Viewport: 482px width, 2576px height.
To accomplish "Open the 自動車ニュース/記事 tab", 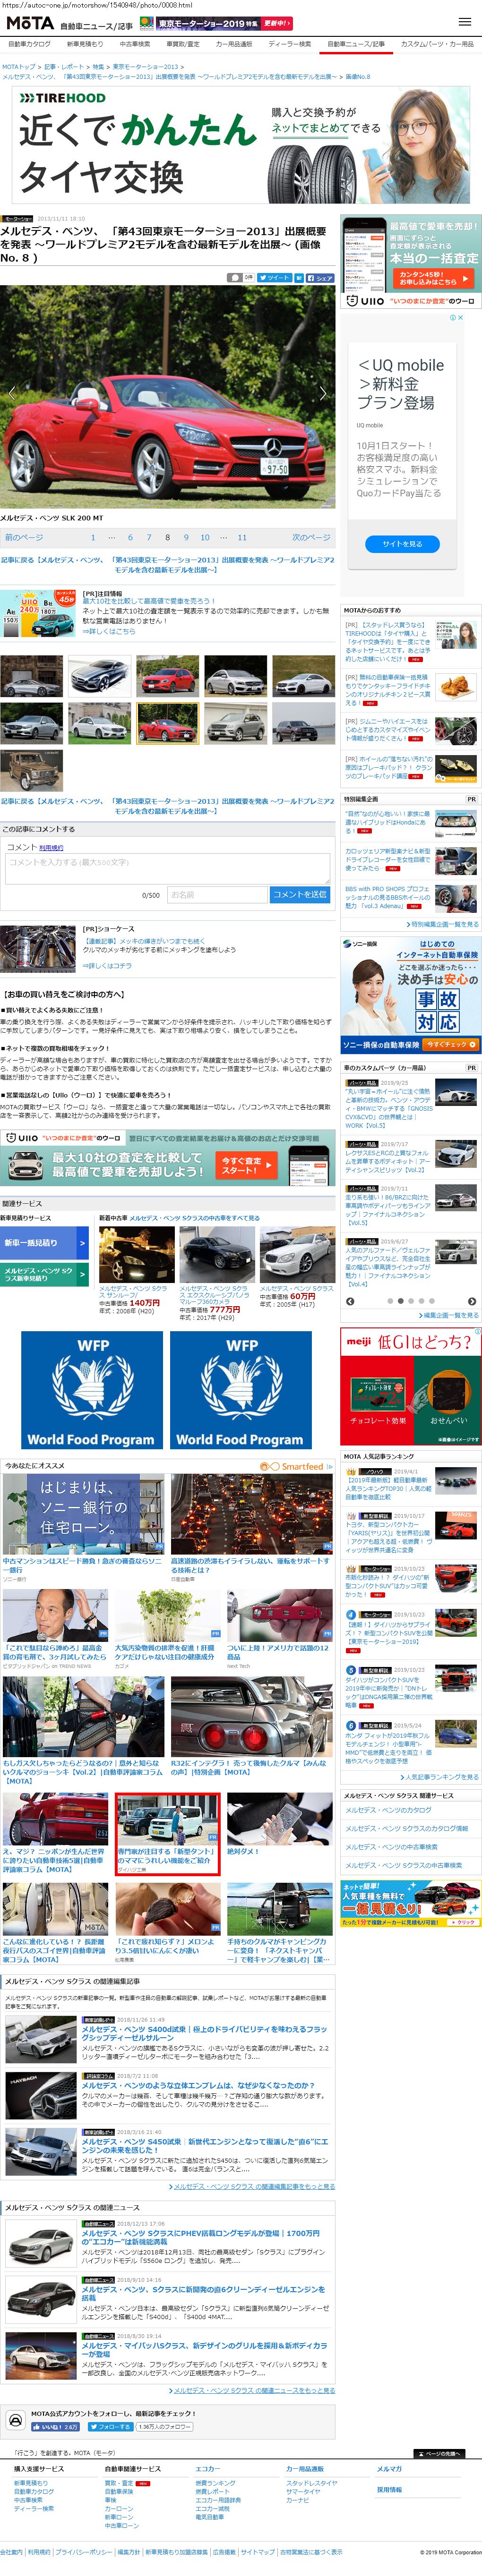I will pos(356,44).
